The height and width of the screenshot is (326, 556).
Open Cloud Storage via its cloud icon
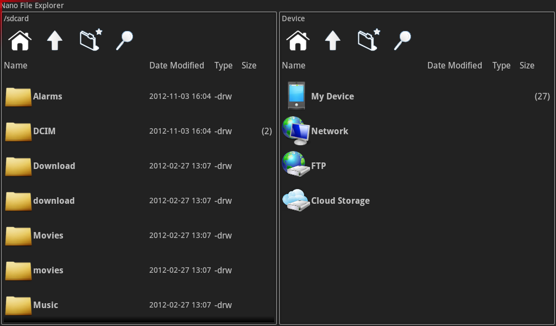click(x=296, y=200)
